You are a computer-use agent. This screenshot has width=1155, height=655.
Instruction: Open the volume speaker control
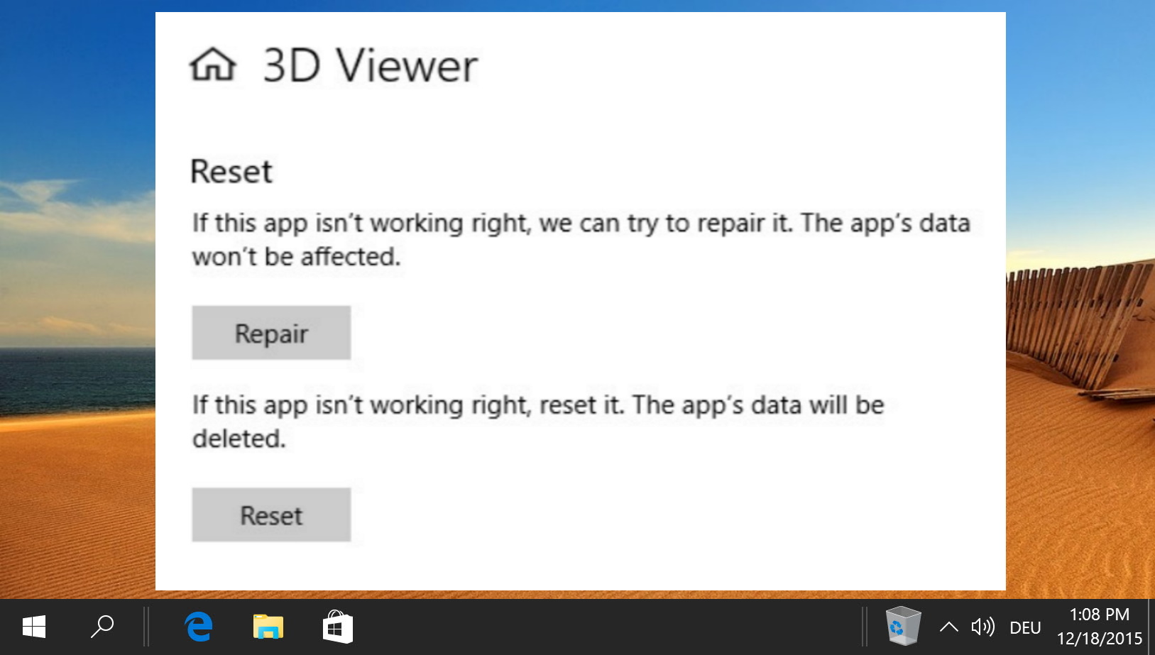pyautogui.click(x=983, y=627)
